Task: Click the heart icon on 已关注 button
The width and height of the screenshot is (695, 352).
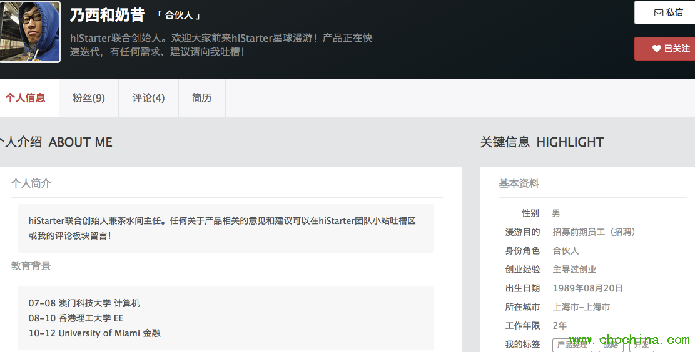Action: coord(656,49)
